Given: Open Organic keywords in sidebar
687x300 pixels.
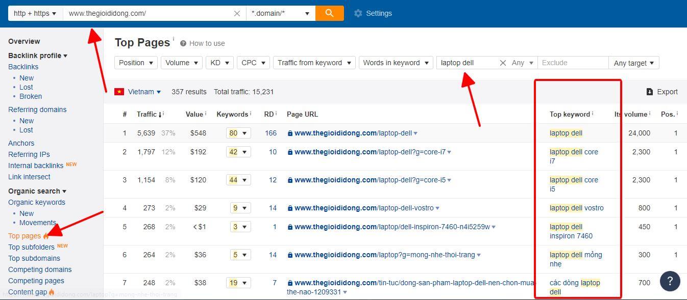Looking at the screenshot, I should pyautogui.click(x=37, y=202).
